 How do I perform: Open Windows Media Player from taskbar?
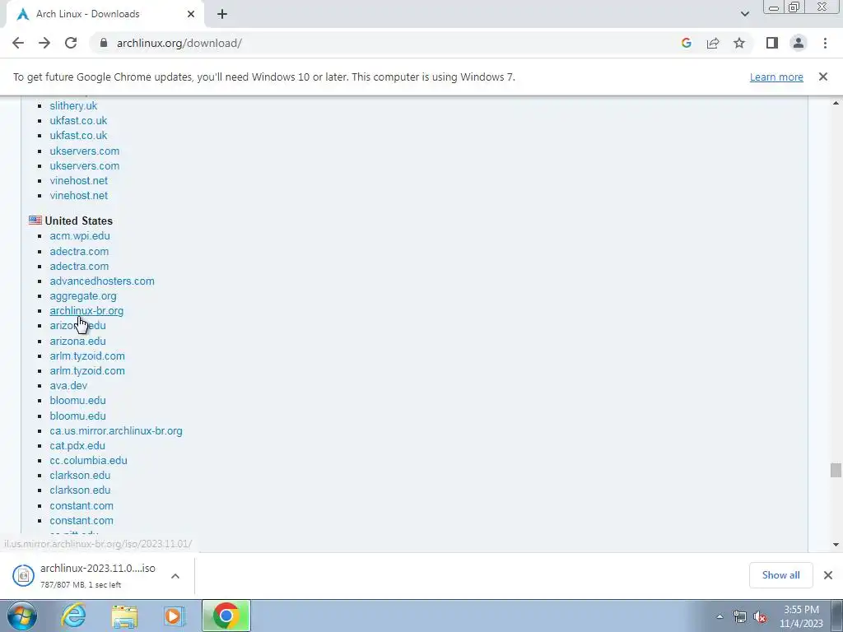[175, 616]
